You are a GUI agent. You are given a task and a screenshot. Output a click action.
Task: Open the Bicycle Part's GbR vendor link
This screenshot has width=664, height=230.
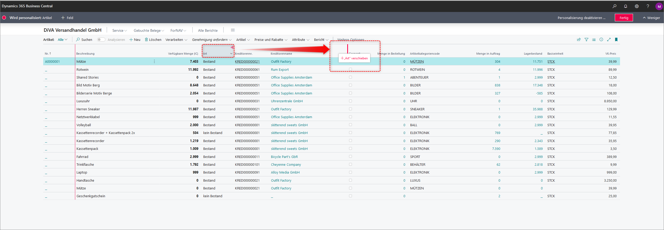click(x=284, y=157)
